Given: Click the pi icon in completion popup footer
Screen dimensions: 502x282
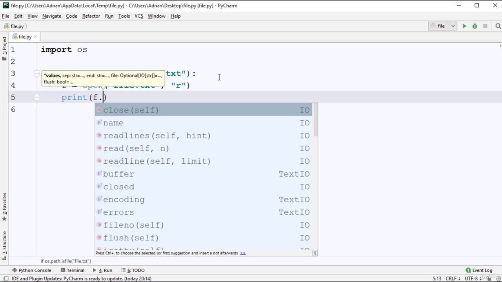Looking at the screenshot, I should (315, 253).
